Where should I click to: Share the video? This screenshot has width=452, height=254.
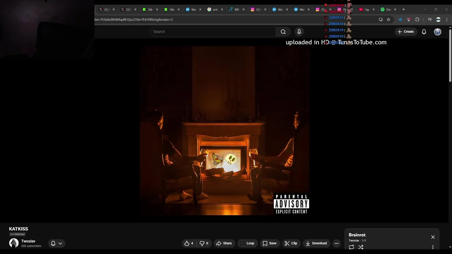224,243
